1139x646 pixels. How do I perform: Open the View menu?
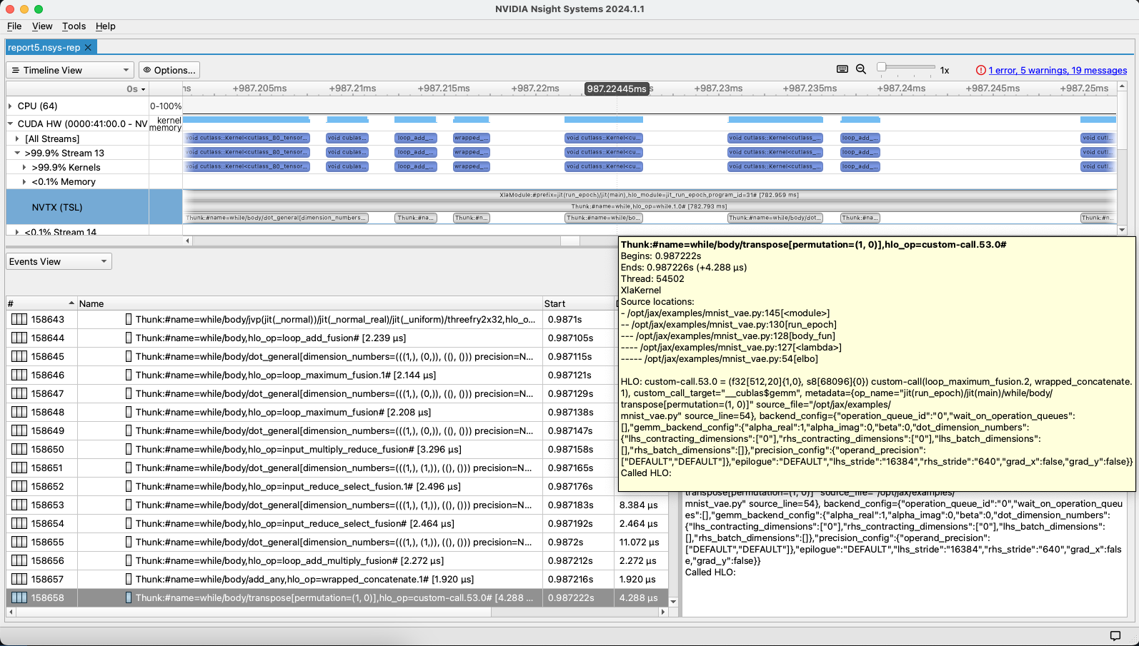pyautogui.click(x=42, y=26)
